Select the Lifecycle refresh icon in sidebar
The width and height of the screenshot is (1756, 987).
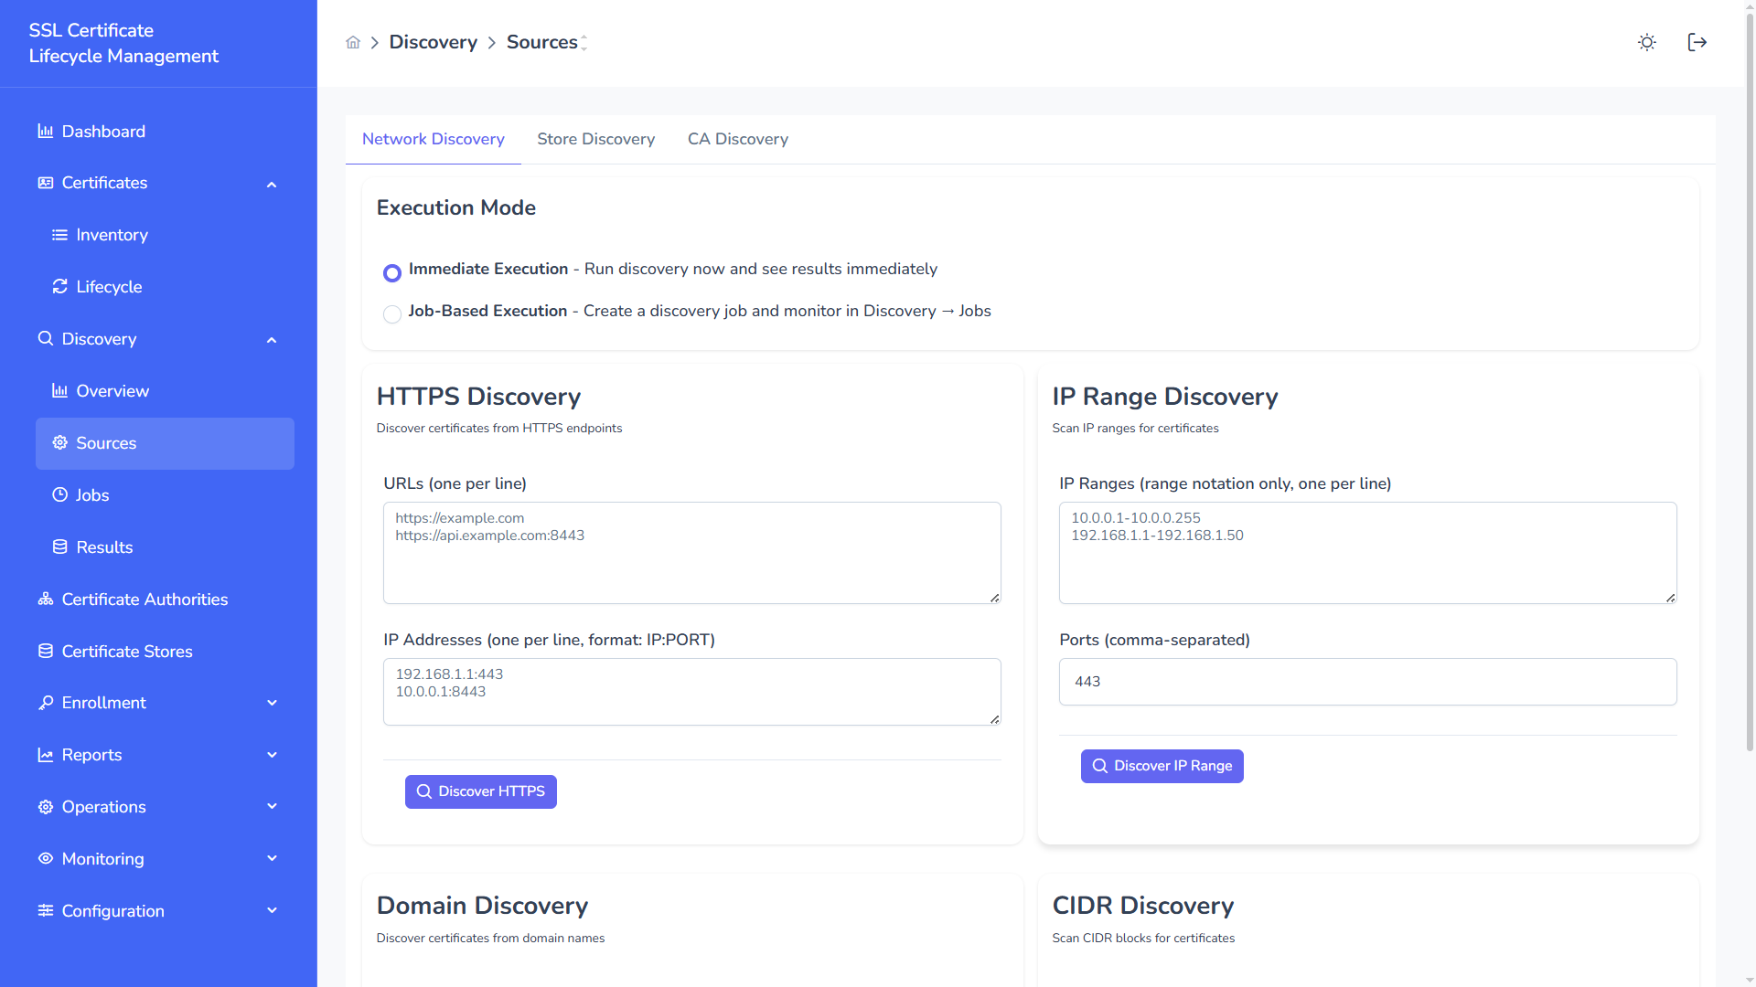pyautogui.click(x=59, y=286)
